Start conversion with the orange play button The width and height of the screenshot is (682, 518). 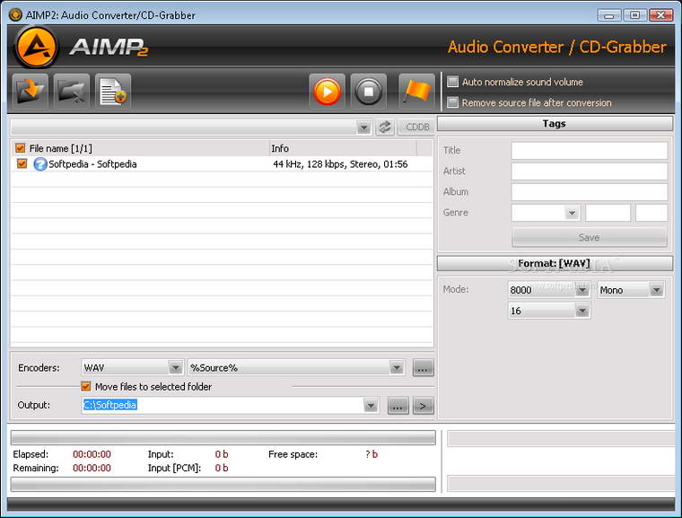(327, 92)
